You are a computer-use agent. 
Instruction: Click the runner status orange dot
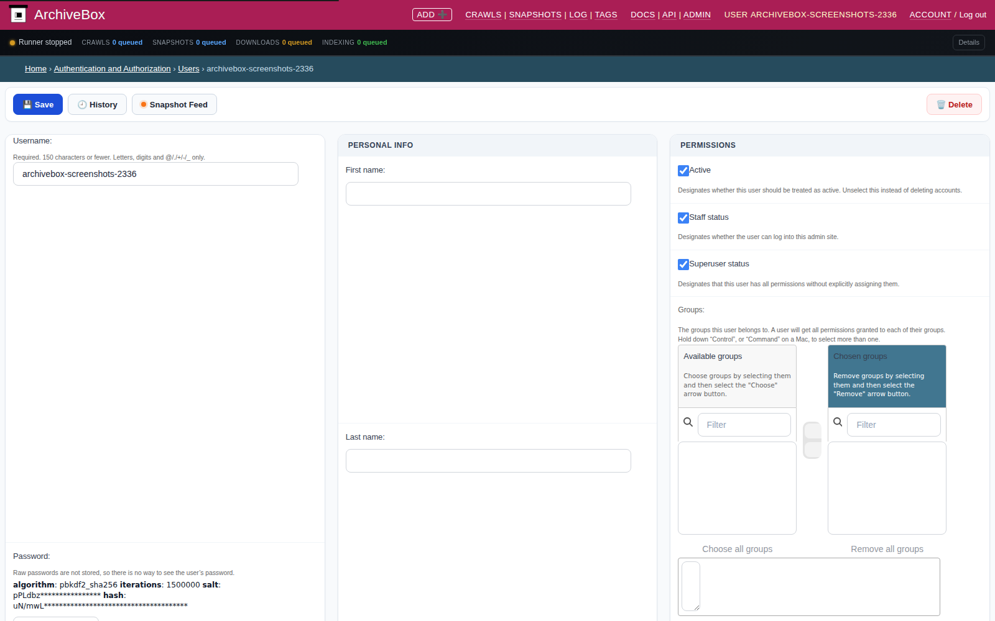[12, 43]
